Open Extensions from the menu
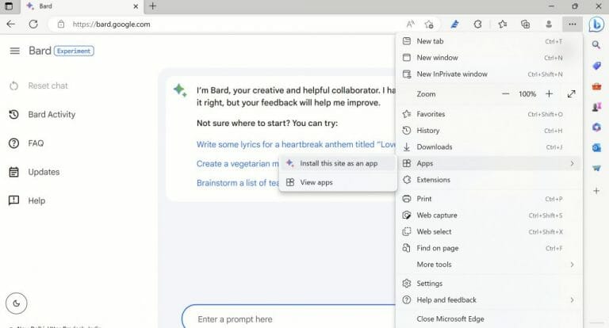Viewport: 609px width, 328px height. tap(489, 180)
